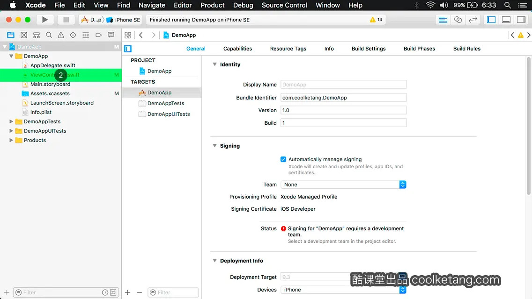
Task: Open the Team dropdown
Action: click(x=343, y=185)
